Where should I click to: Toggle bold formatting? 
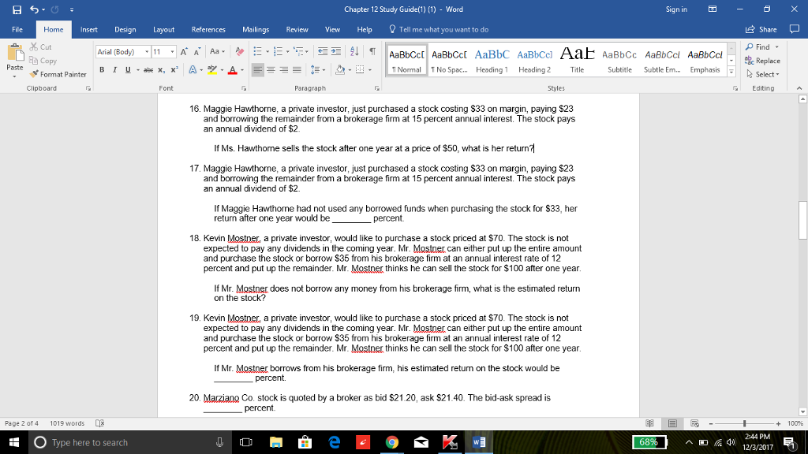coord(102,70)
